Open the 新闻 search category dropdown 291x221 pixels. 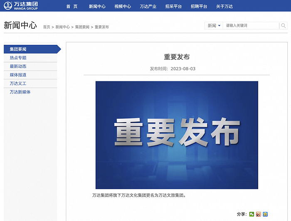click(214, 26)
